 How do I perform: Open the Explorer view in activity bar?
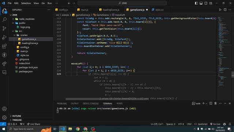pos(4,11)
